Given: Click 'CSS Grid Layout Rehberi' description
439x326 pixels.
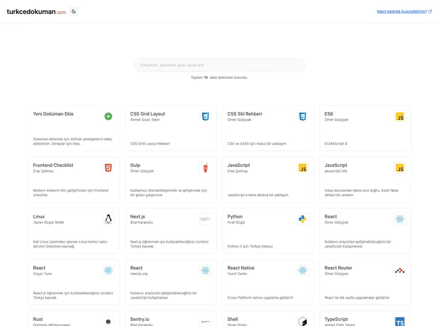Looking at the screenshot, I should click(150, 144).
